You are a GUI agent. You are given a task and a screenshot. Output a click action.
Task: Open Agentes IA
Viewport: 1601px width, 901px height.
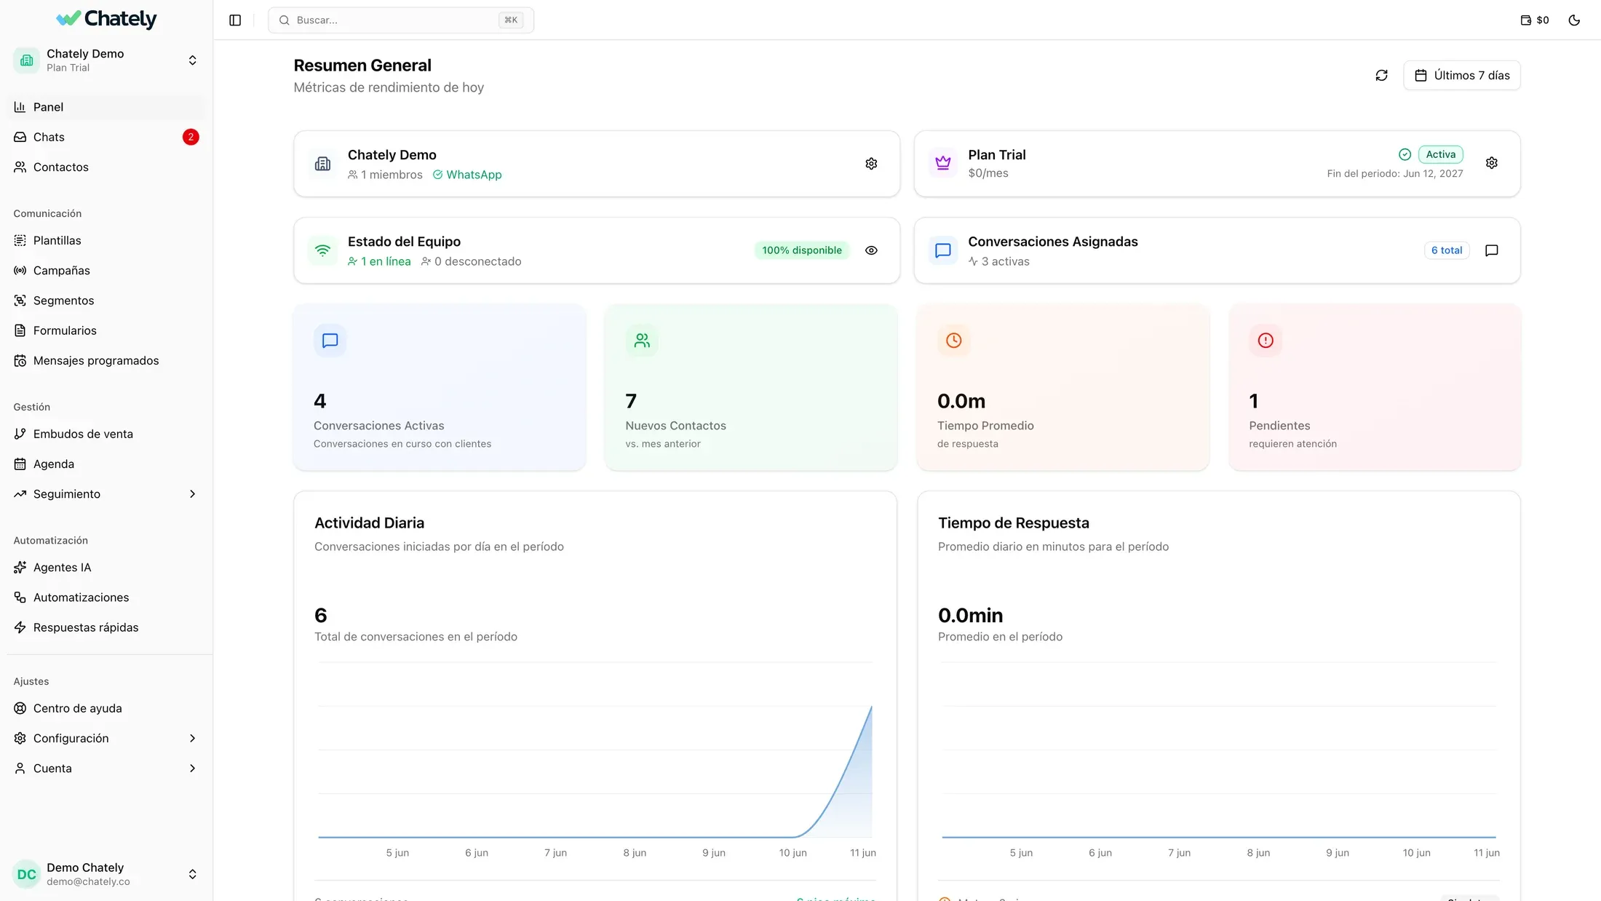tap(106, 568)
